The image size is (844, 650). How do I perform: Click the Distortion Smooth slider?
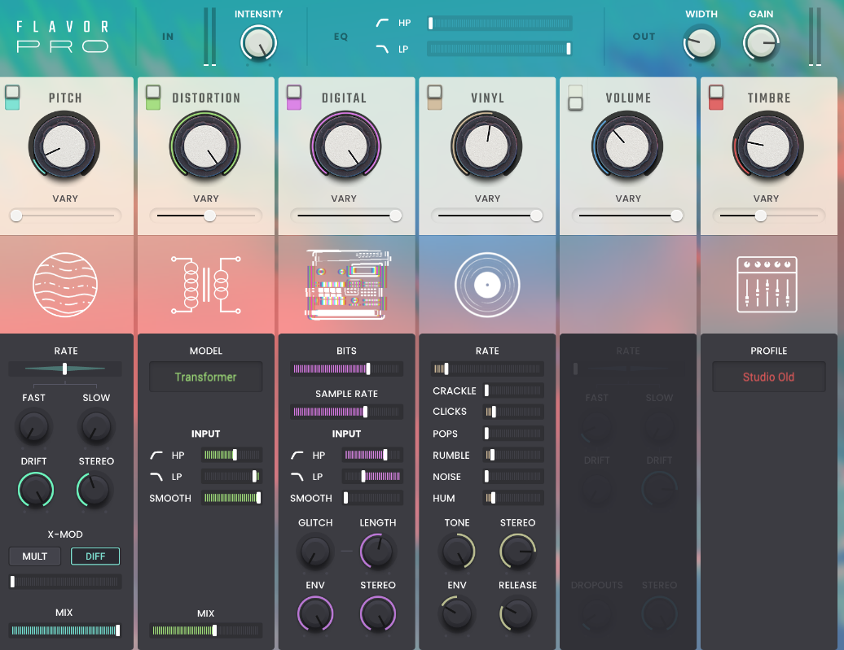point(232,498)
